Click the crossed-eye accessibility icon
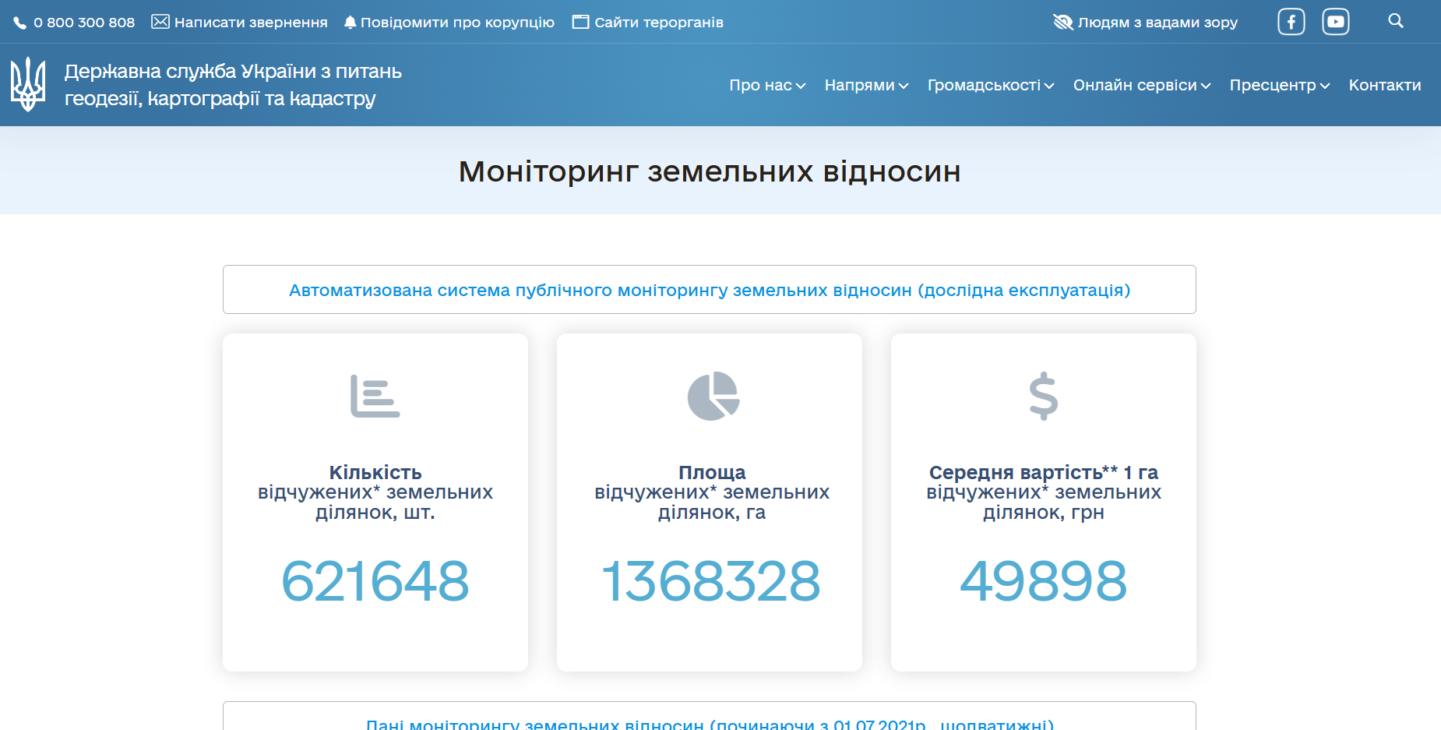Screen dimensions: 1441x730 (x=1062, y=22)
